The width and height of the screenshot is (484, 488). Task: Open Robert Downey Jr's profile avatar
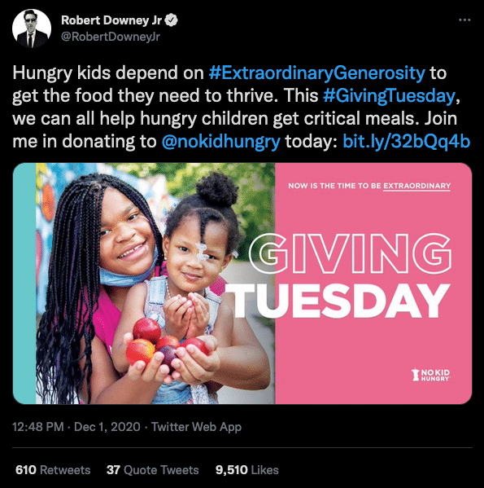(x=32, y=29)
